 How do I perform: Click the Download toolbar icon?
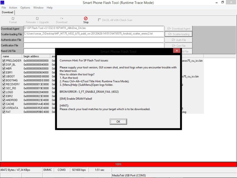tap(62, 18)
